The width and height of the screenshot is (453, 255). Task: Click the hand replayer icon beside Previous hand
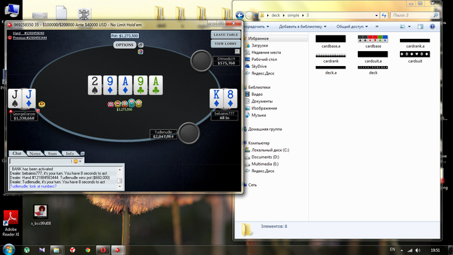point(10,38)
